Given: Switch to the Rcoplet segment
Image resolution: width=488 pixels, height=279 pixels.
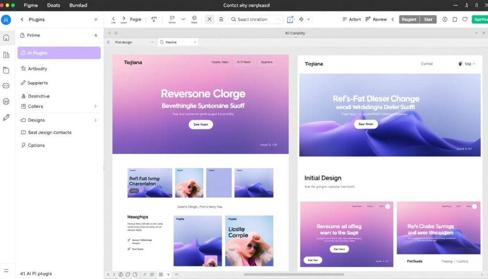Looking at the screenshot, I should [x=409, y=19].
